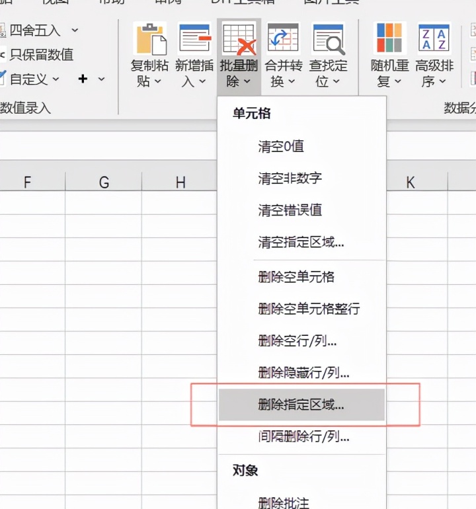Open the 合并转换 dropdown label

(283, 73)
